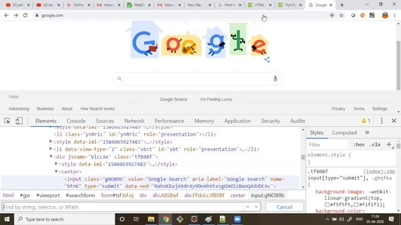
Task: Switch to Computed styles tab
Action: (344, 132)
